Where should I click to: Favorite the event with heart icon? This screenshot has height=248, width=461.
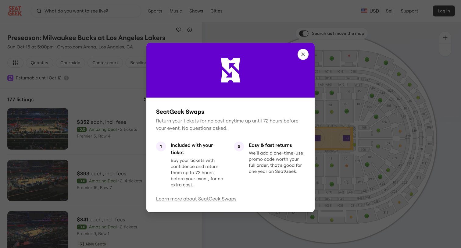point(179,30)
